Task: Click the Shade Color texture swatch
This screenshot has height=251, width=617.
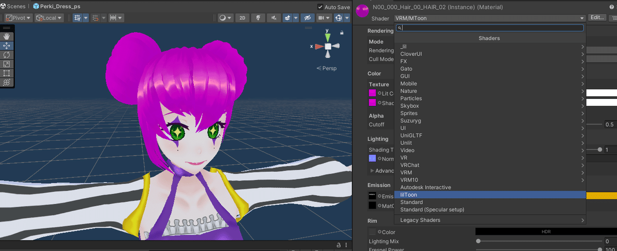Action: click(372, 102)
